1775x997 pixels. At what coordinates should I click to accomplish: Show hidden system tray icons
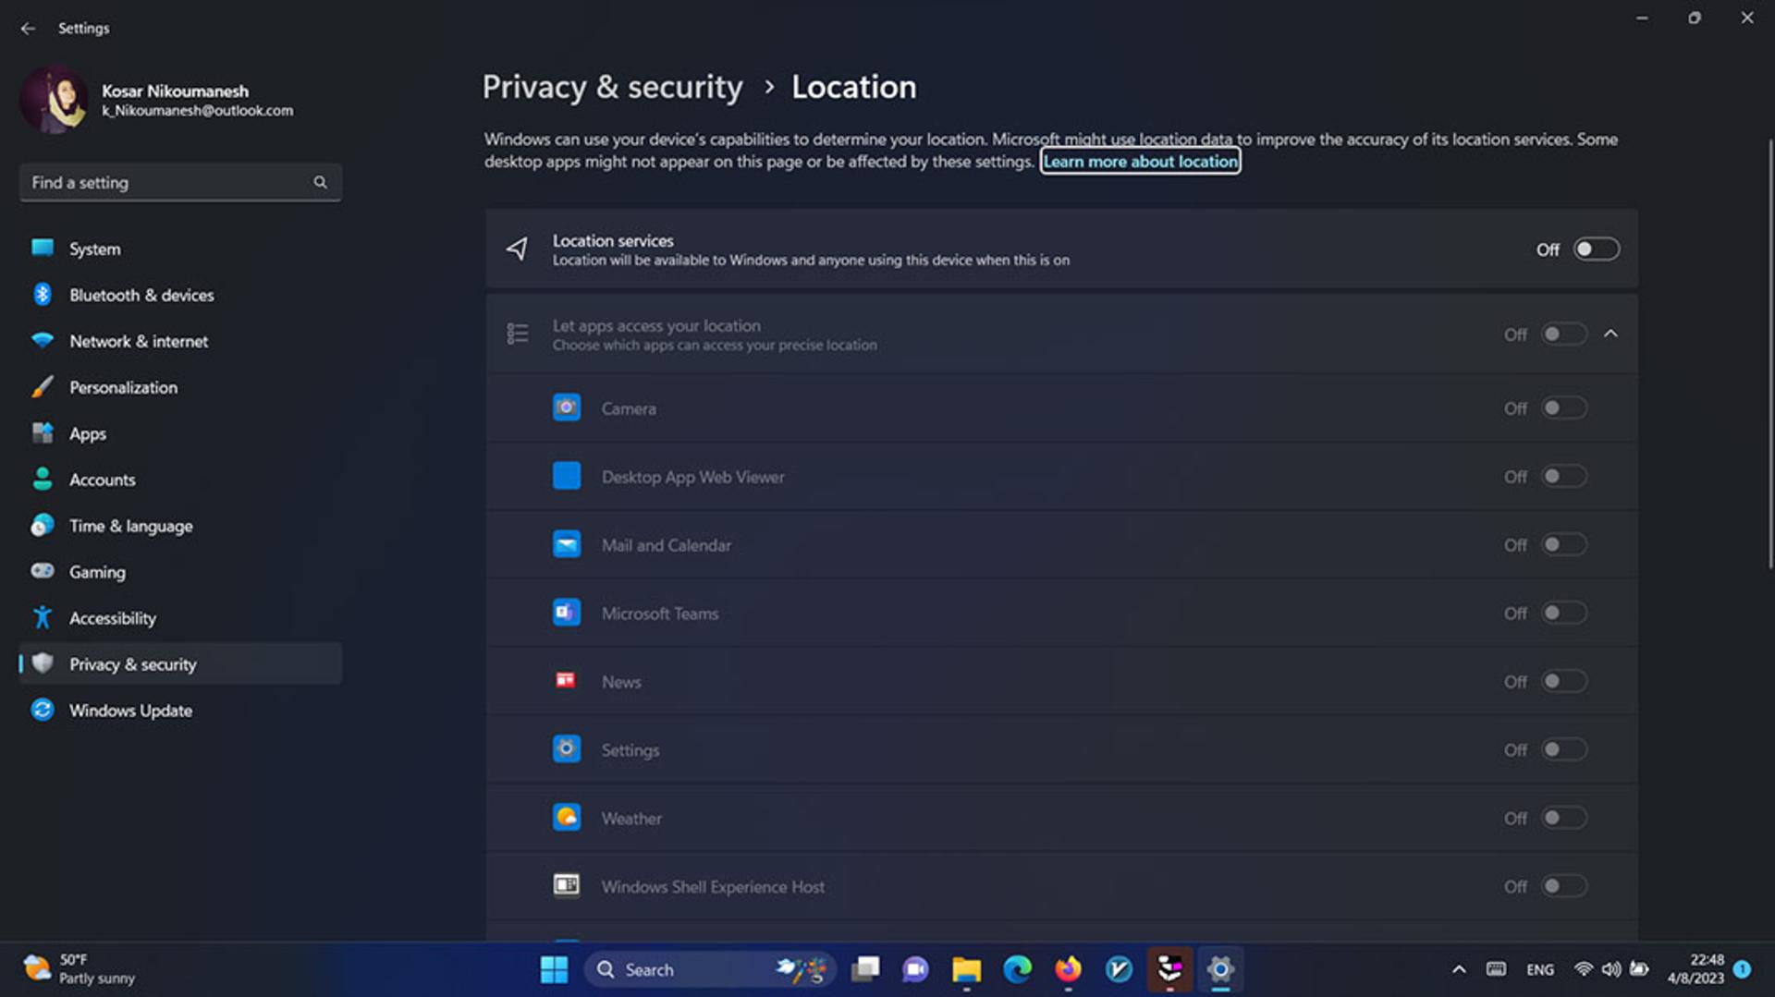[1459, 969]
